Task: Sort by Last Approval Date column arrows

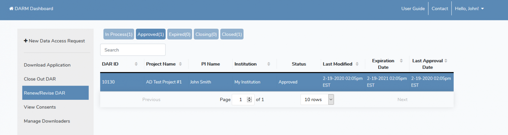Action: coord(446,61)
